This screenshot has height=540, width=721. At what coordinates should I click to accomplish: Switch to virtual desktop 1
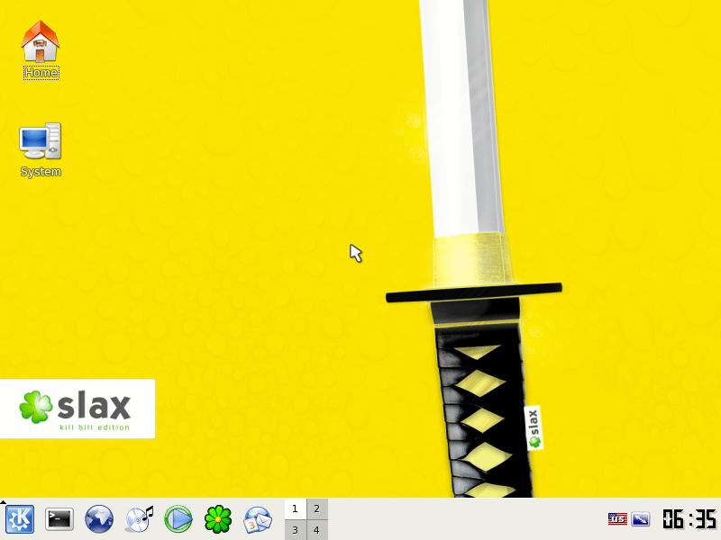point(295,509)
